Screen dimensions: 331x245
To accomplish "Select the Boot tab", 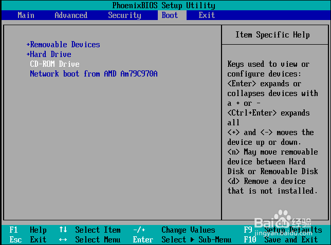I will pos(170,15).
